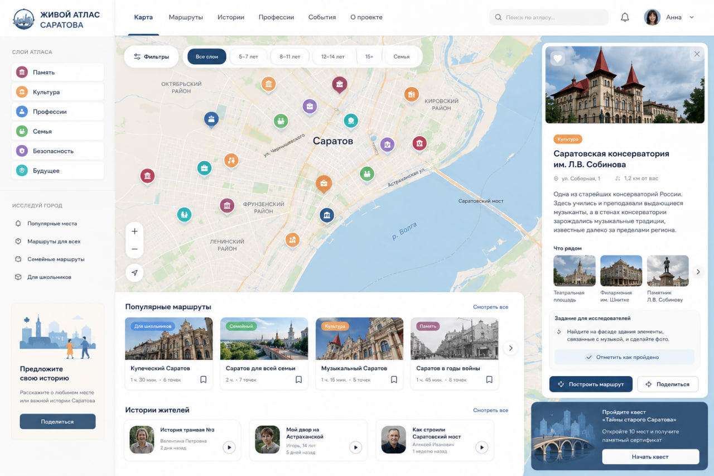
Task: Click Анна's profile avatar
Action: 652,17
